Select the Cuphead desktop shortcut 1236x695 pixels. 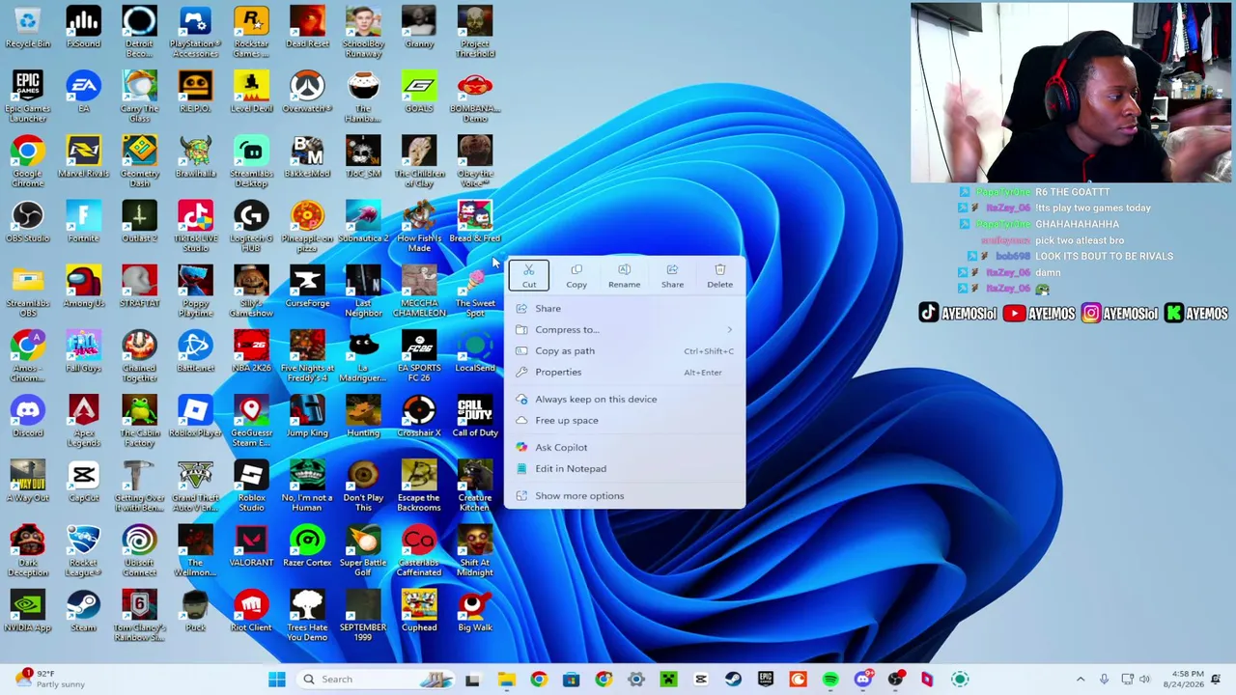[x=419, y=610]
